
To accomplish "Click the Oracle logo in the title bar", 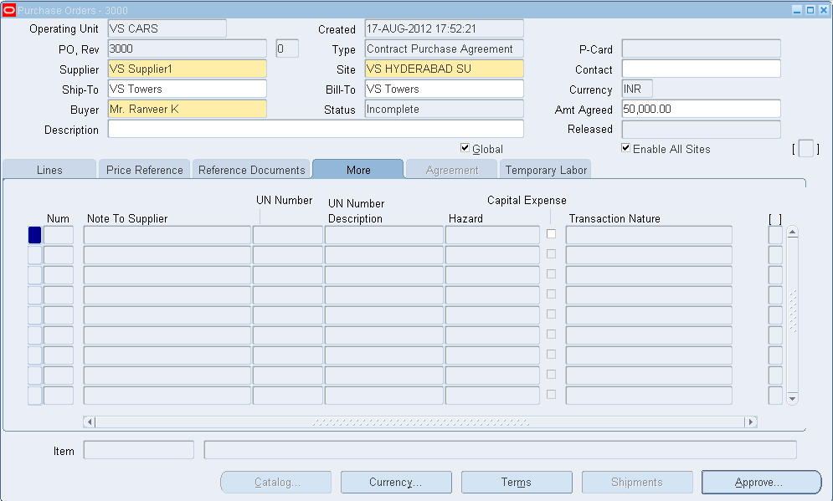I will point(9,9).
